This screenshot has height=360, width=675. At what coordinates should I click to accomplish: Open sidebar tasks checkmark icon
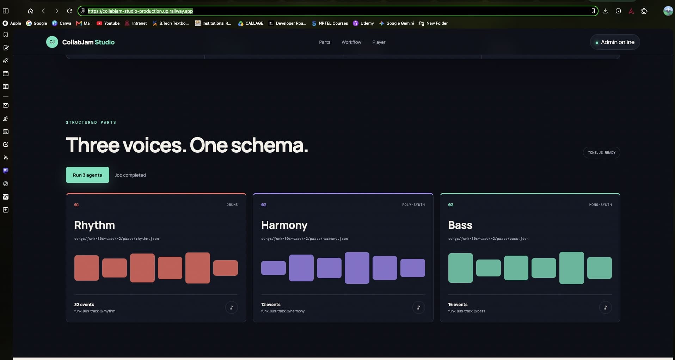pyautogui.click(x=6, y=145)
